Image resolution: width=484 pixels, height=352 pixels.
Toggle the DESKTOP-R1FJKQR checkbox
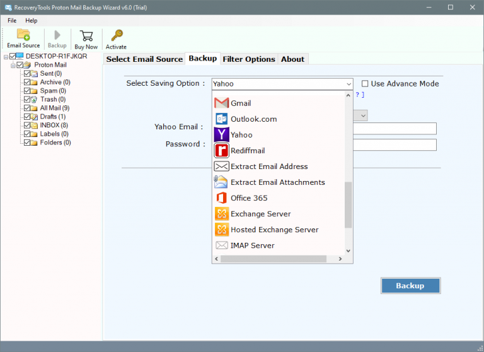(13, 56)
